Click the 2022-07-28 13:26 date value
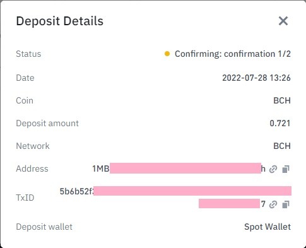The image size is (306, 248). 256,78
